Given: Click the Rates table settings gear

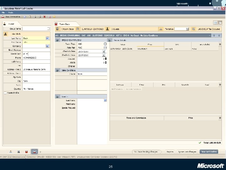Looking at the screenshot, I should pos(220,44).
